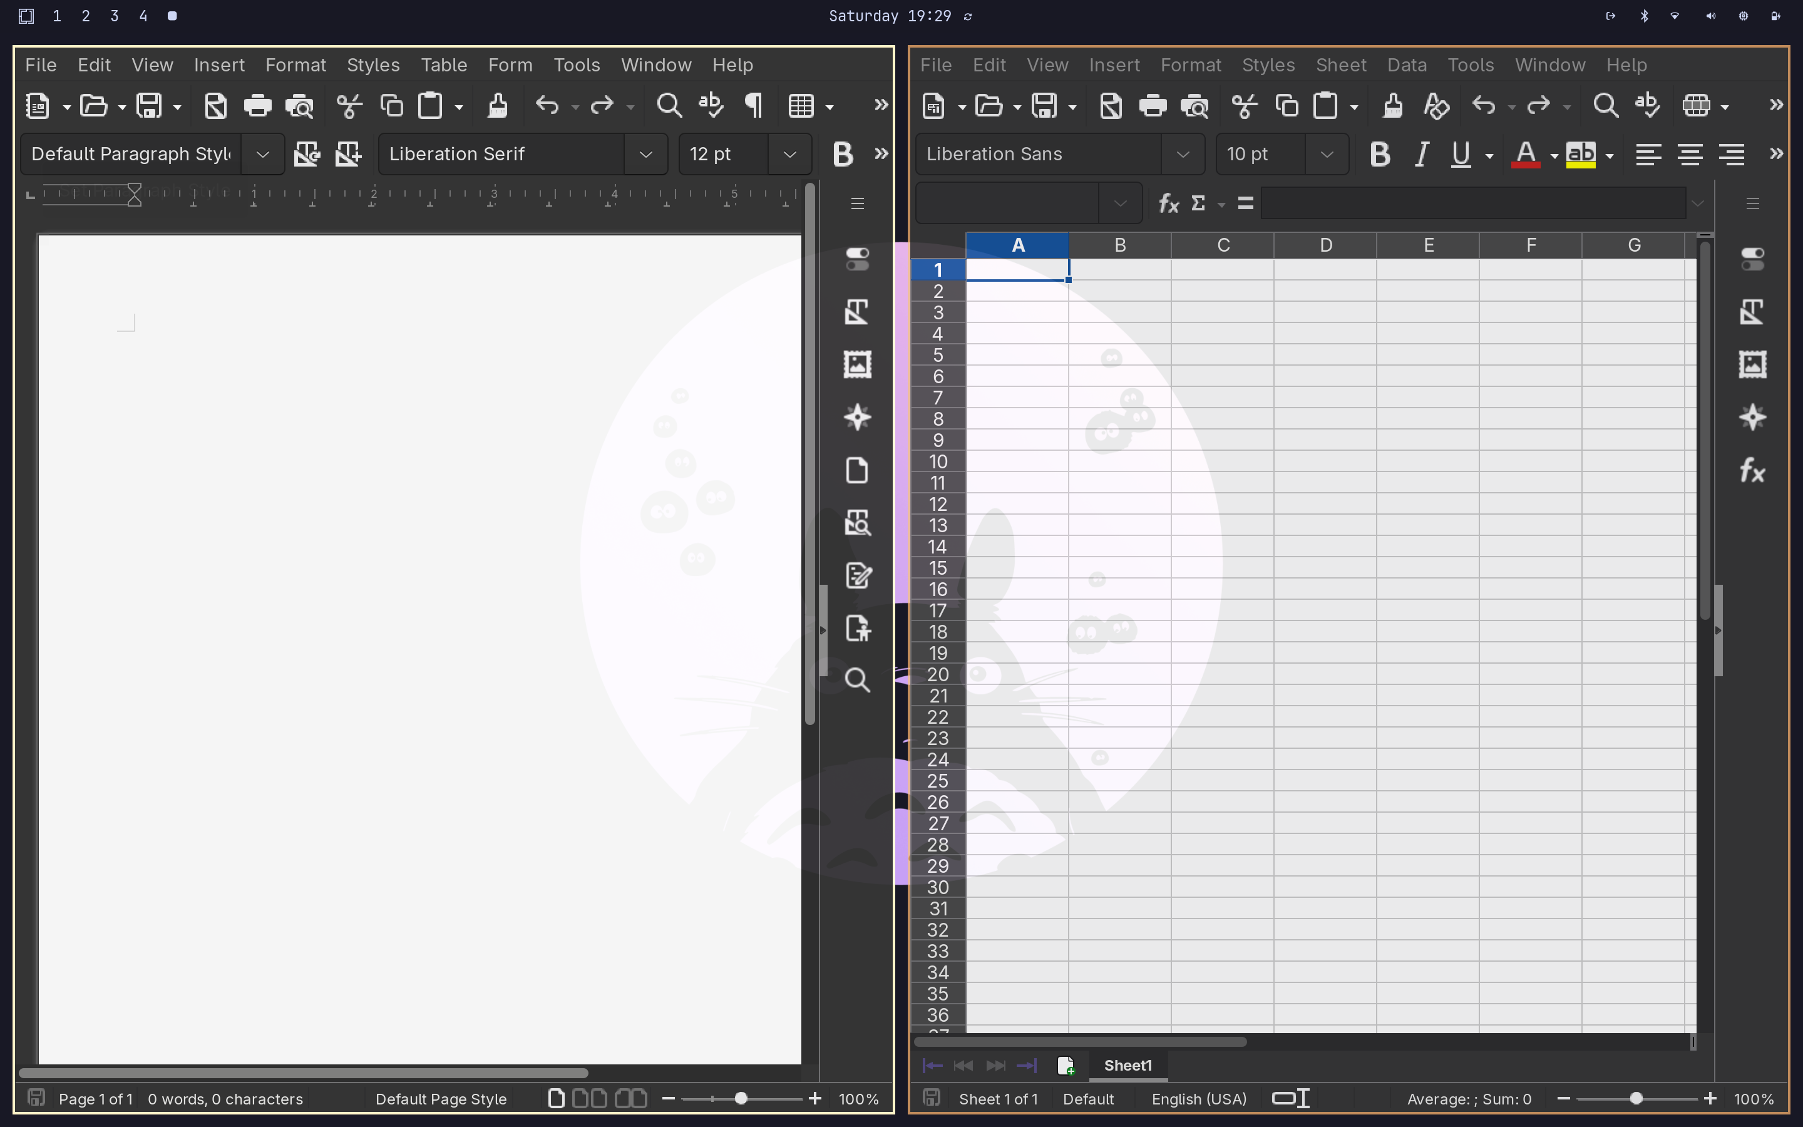Click Default Page Style in Writer status bar
The width and height of the screenshot is (1803, 1127).
pyautogui.click(x=440, y=1099)
